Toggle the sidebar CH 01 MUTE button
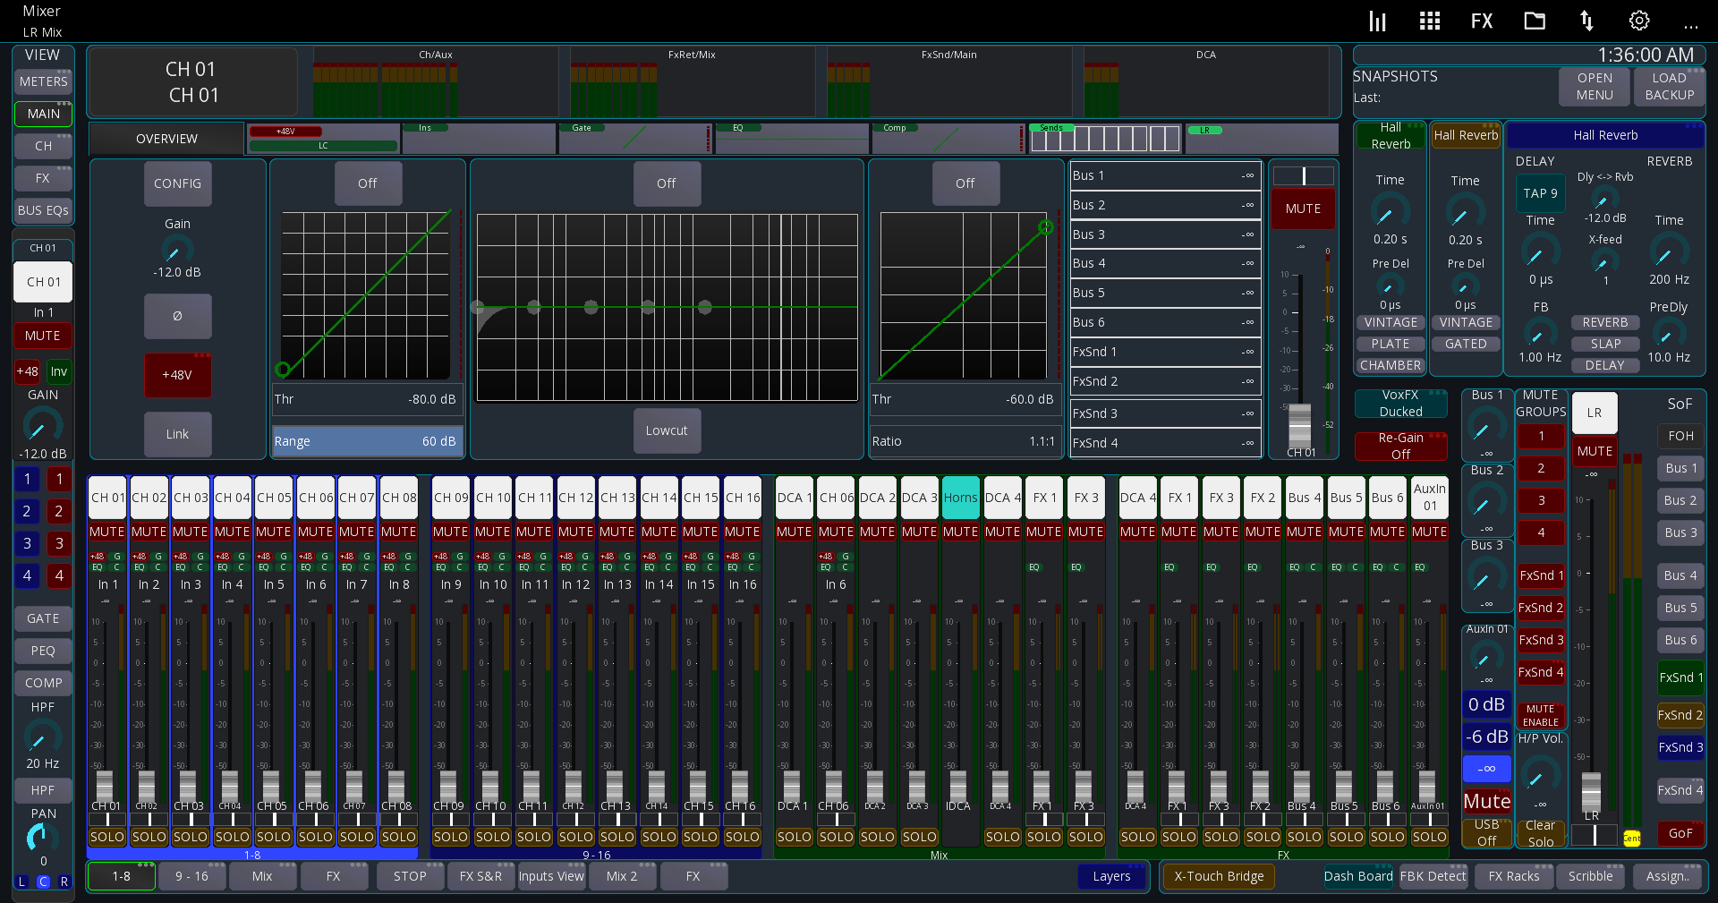 tap(42, 336)
